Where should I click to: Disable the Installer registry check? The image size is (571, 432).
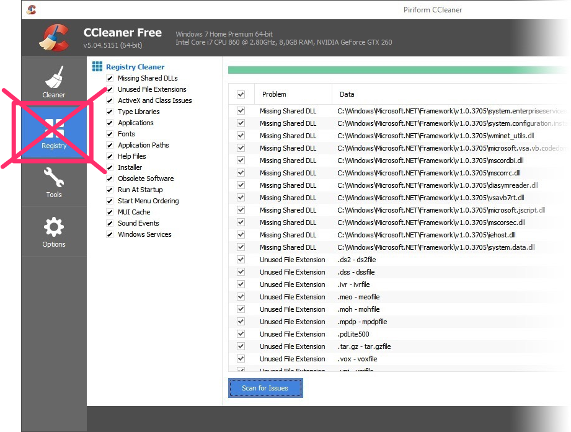110,167
